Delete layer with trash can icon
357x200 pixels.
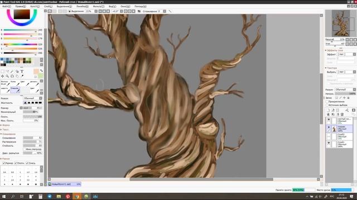pos(342,114)
